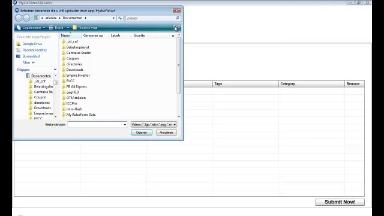Open the Bestandsnaam history dropdown
The width and height of the screenshot is (384, 216).
click(125, 125)
